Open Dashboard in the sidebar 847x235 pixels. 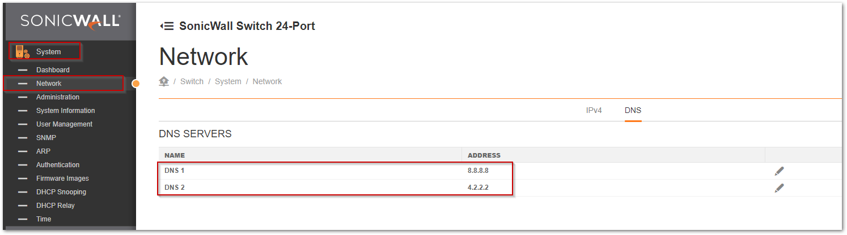coord(53,70)
